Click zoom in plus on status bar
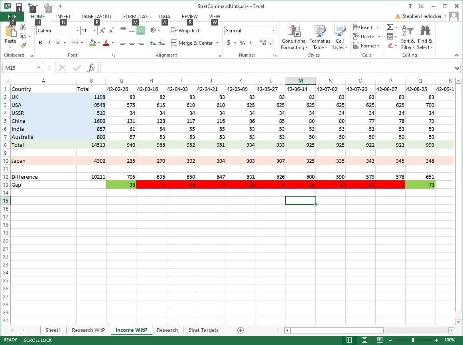 [x=436, y=340]
